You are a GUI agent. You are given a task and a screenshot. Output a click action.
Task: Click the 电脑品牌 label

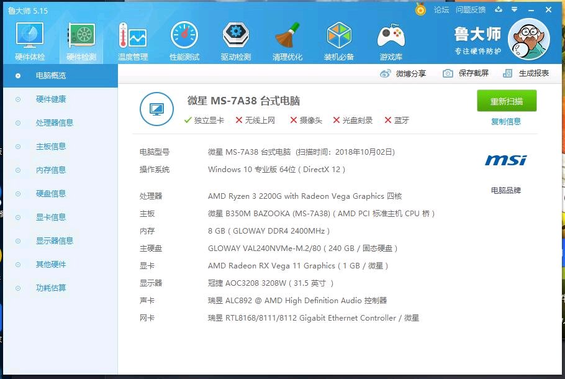pos(506,190)
